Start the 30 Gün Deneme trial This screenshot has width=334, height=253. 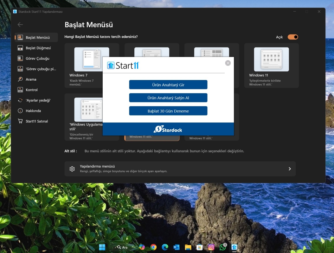tap(168, 111)
